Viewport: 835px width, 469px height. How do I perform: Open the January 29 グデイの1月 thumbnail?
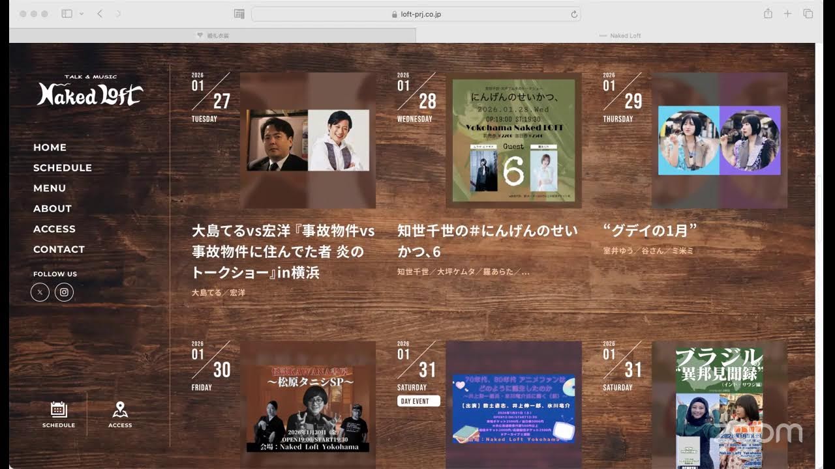(x=720, y=140)
